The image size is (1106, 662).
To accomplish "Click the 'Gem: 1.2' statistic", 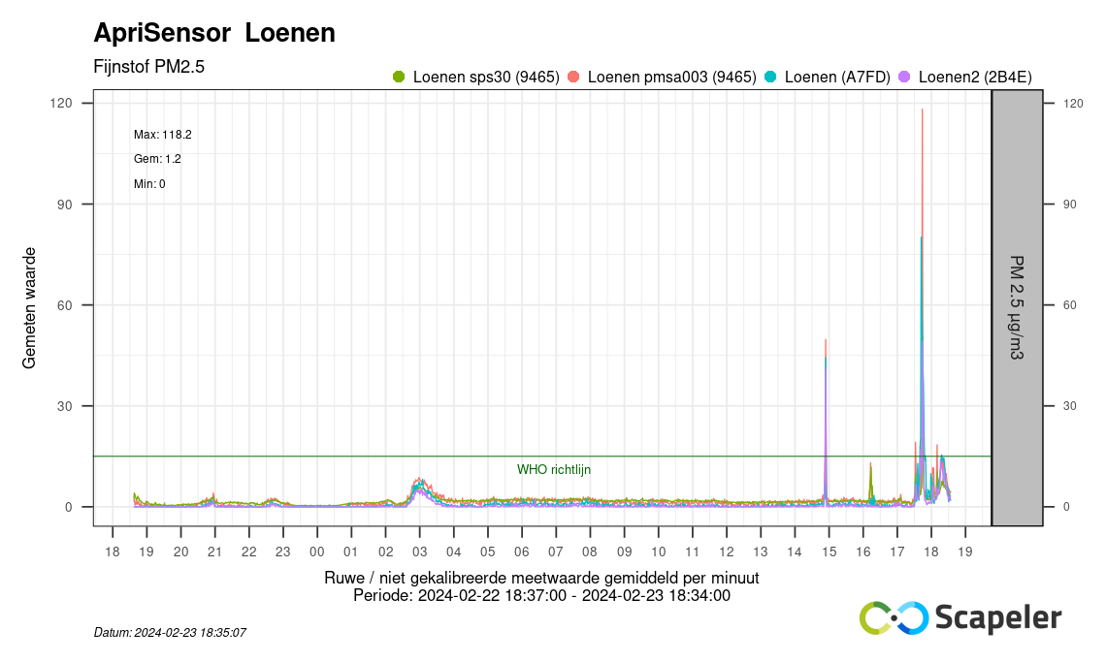I will (157, 159).
